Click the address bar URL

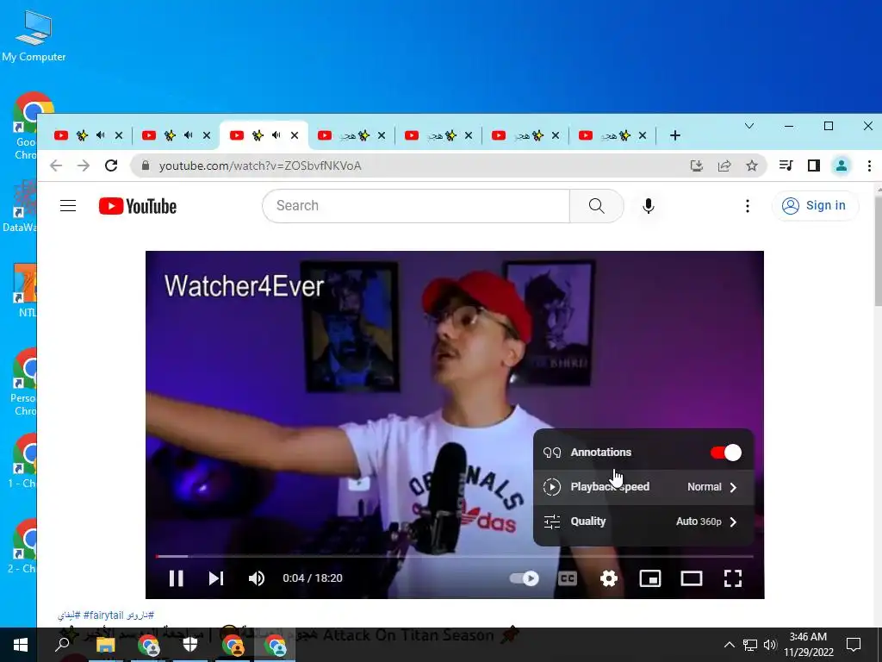click(260, 166)
